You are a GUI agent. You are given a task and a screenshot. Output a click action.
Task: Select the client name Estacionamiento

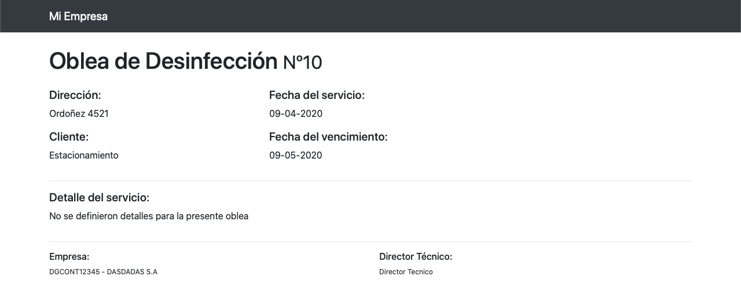point(83,155)
